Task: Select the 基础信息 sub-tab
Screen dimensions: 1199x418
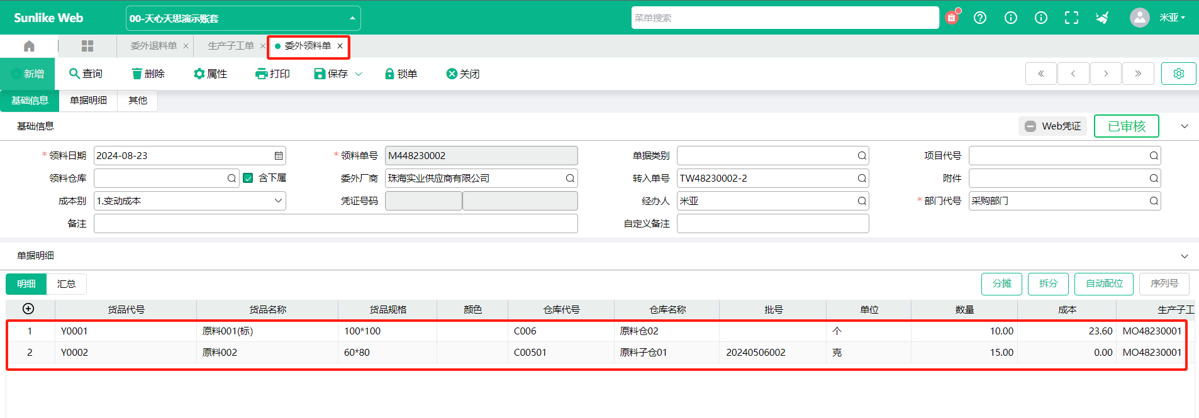Action: (x=30, y=101)
